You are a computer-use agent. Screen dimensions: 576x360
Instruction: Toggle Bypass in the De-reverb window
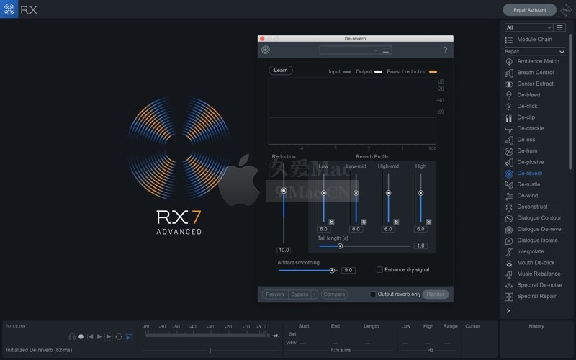click(300, 294)
